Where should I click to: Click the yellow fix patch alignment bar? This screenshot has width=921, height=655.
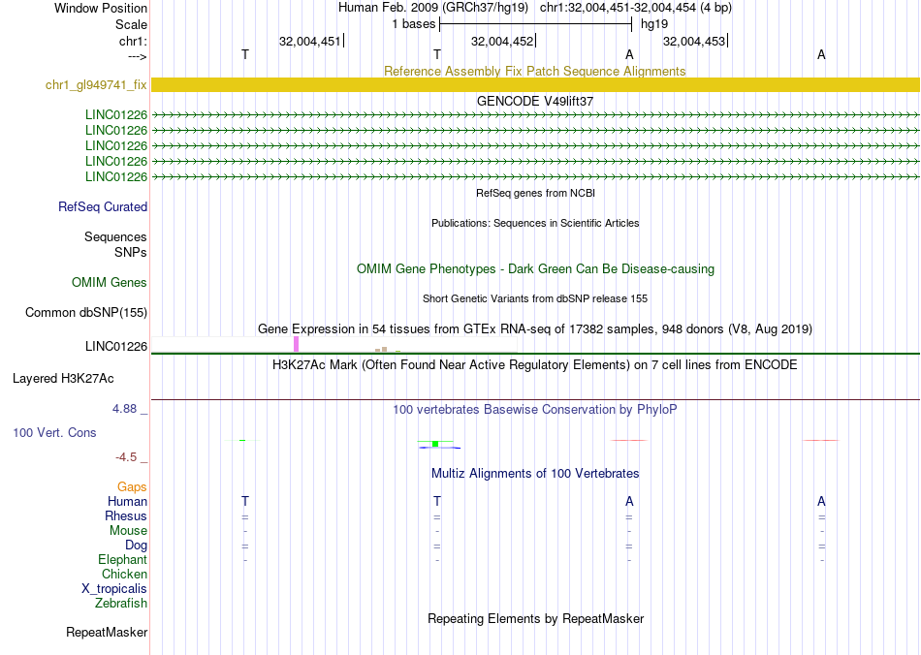coord(535,84)
